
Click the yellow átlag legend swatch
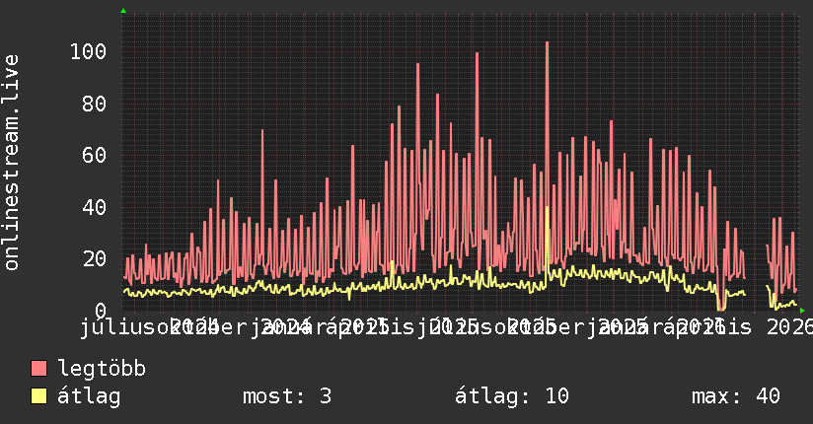click(38, 396)
